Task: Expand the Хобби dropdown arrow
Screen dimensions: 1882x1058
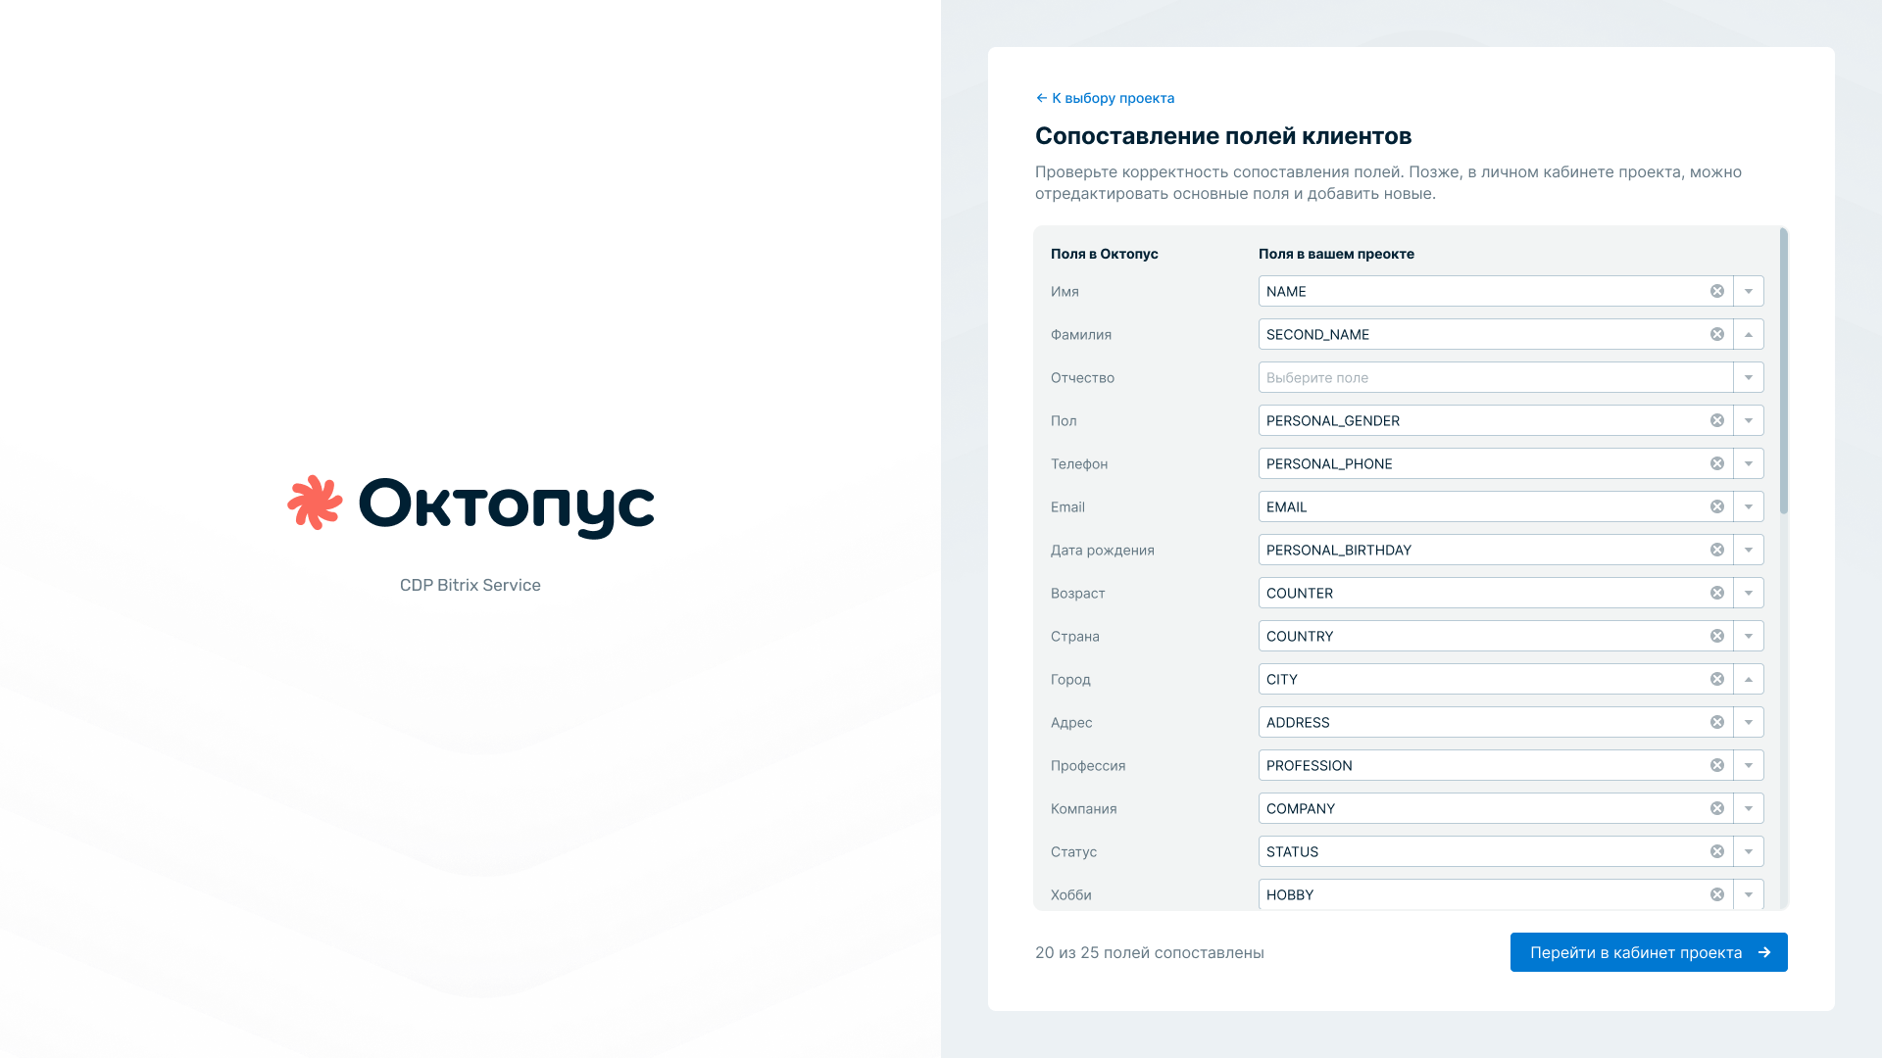Action: pyautogui.click(x=1749, y=894)
